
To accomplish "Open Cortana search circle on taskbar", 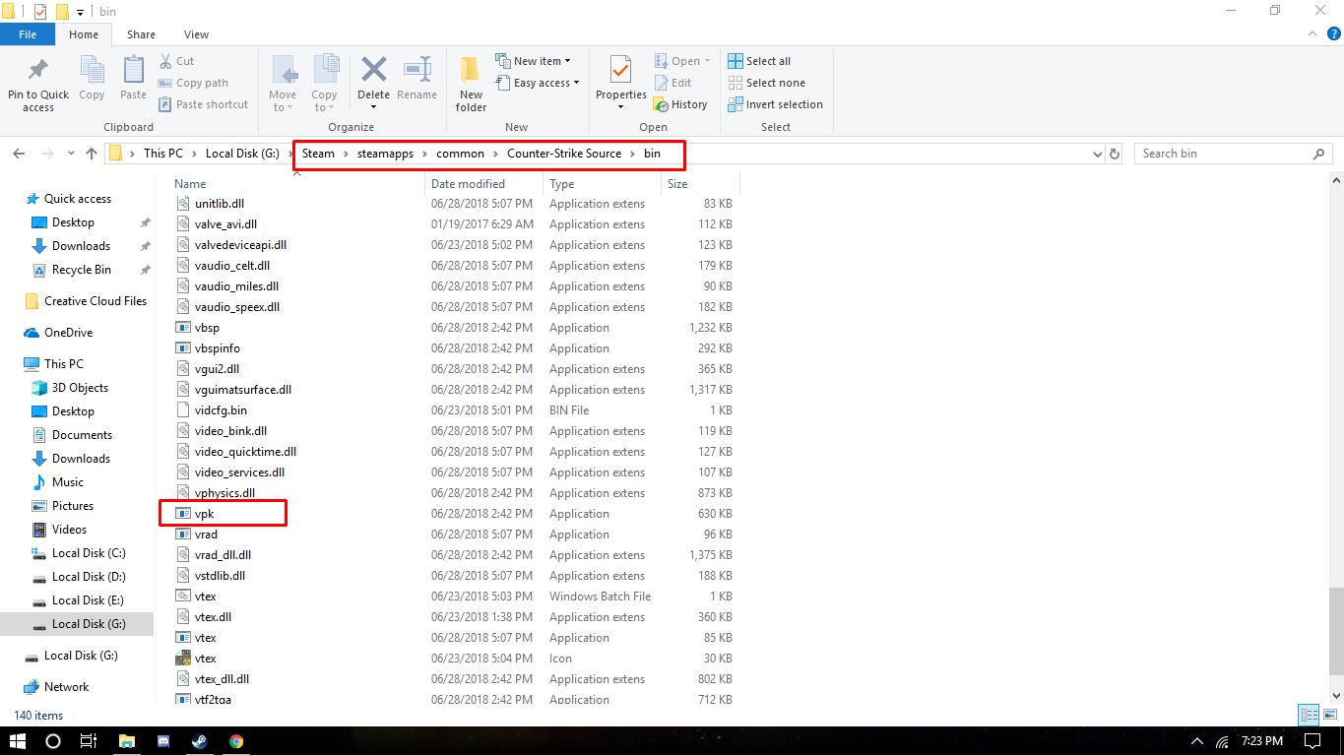I will point(53,741).
